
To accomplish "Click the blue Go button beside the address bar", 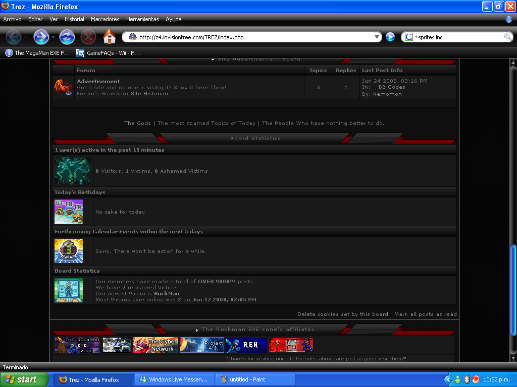I will pyautogui.click(x=390, y=37).
